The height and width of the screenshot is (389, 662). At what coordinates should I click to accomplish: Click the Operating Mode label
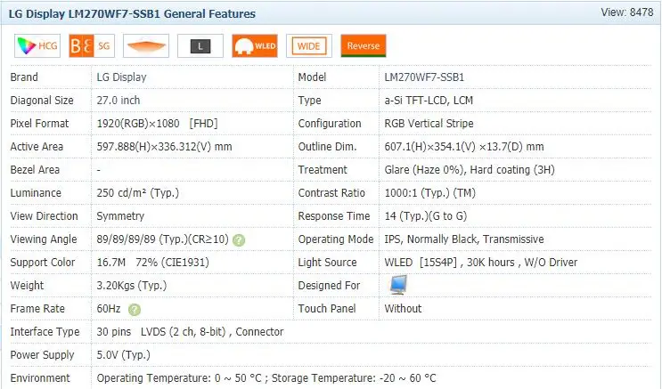tap(336, 239)
